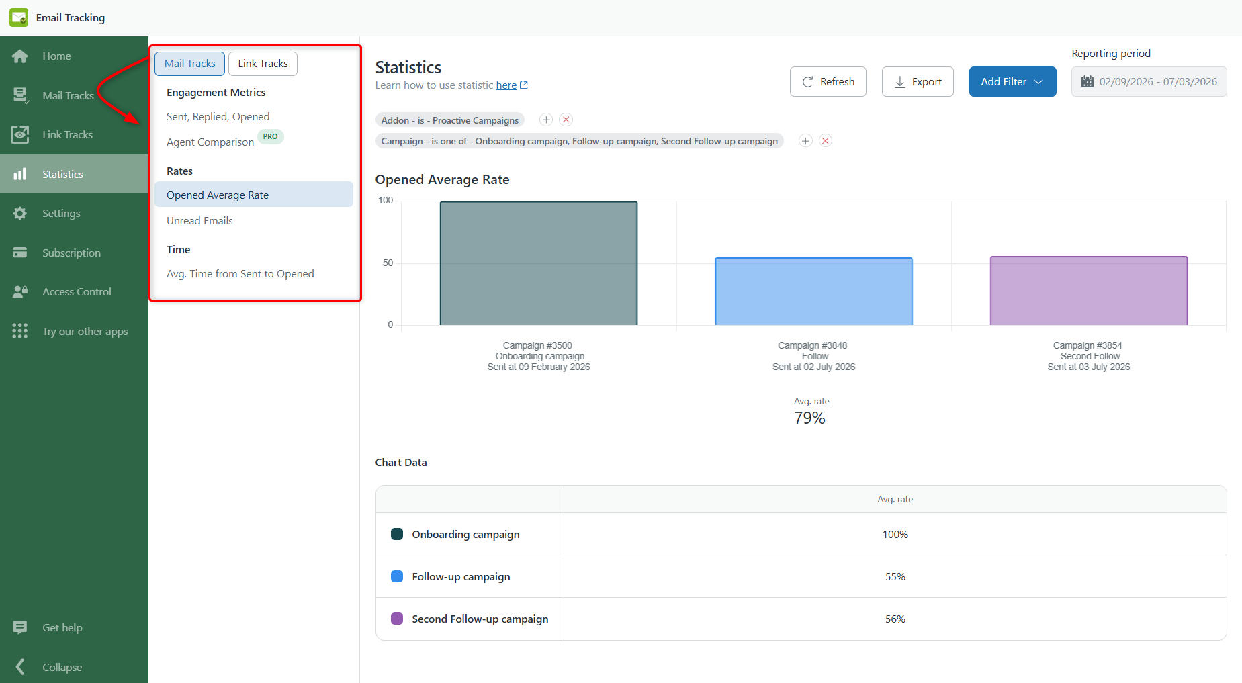Click the 79% average rate value
This screenshot has width=1242, height=683.
tap(809, 418)
